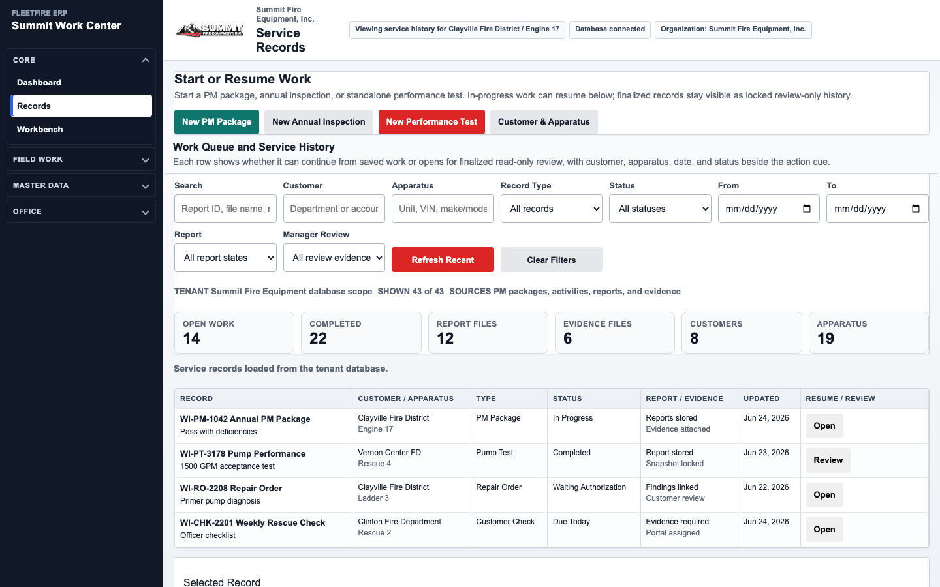Click the Evidence Files 6 stat card

pos(615,333)
